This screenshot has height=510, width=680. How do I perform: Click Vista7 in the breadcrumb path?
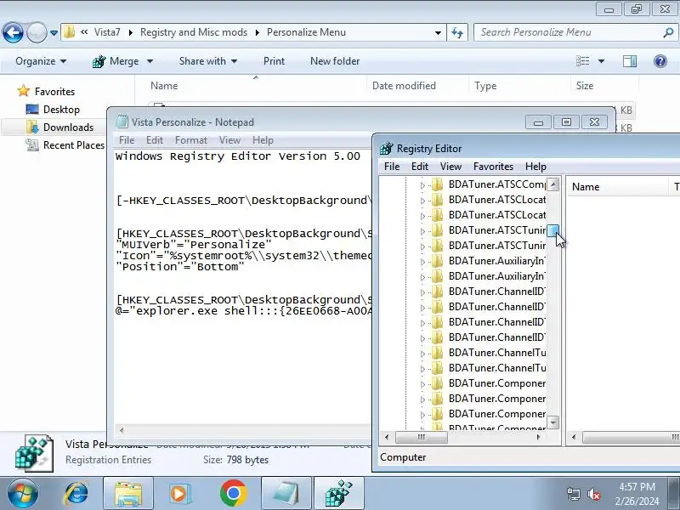pos(107,32)
